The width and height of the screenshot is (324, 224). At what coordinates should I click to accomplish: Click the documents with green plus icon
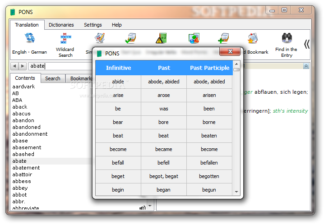click(x=223, y=38)
